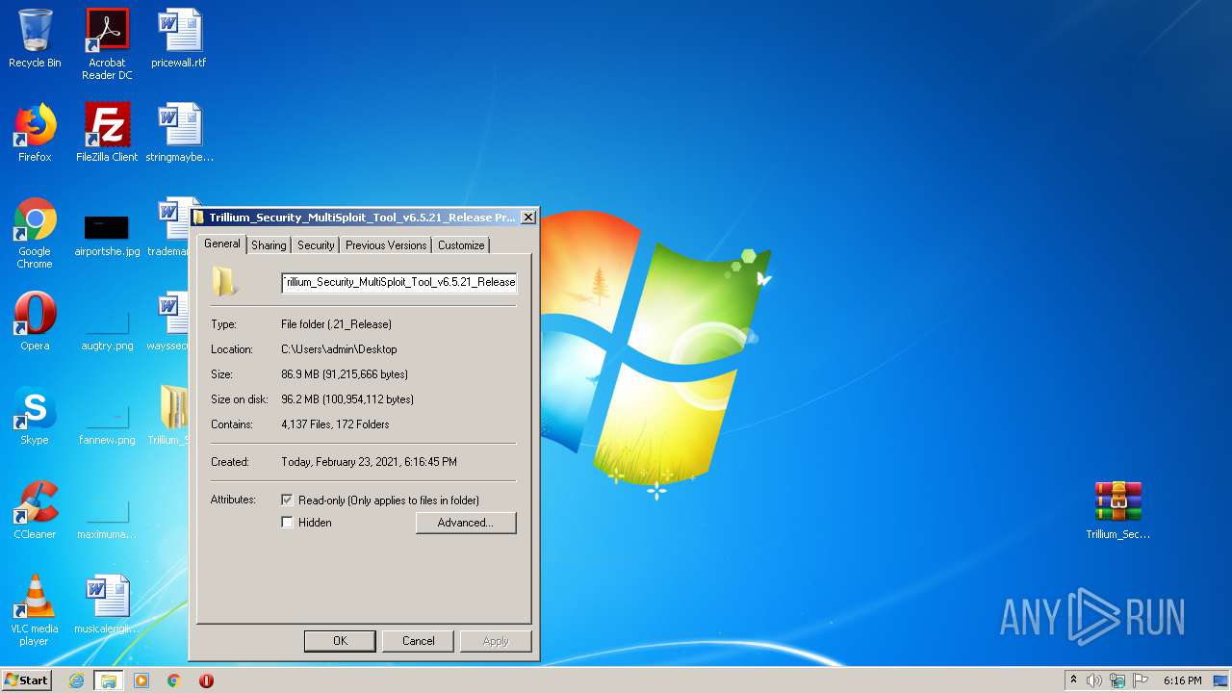Confirm properties with OK button
This screenshot has height=693, width=1232.
pyautogui.click(x=340, y=641)
